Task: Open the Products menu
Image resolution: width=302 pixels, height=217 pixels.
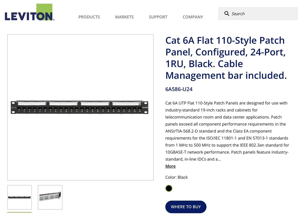Action: coord(89,17)
